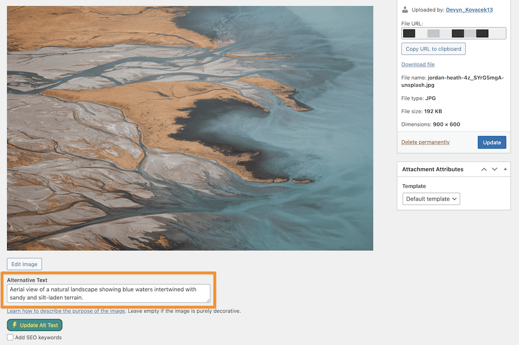Click the person icon beside Uploaded by
Viewport: 519px width, 345px height.
[x=404, y=9]
